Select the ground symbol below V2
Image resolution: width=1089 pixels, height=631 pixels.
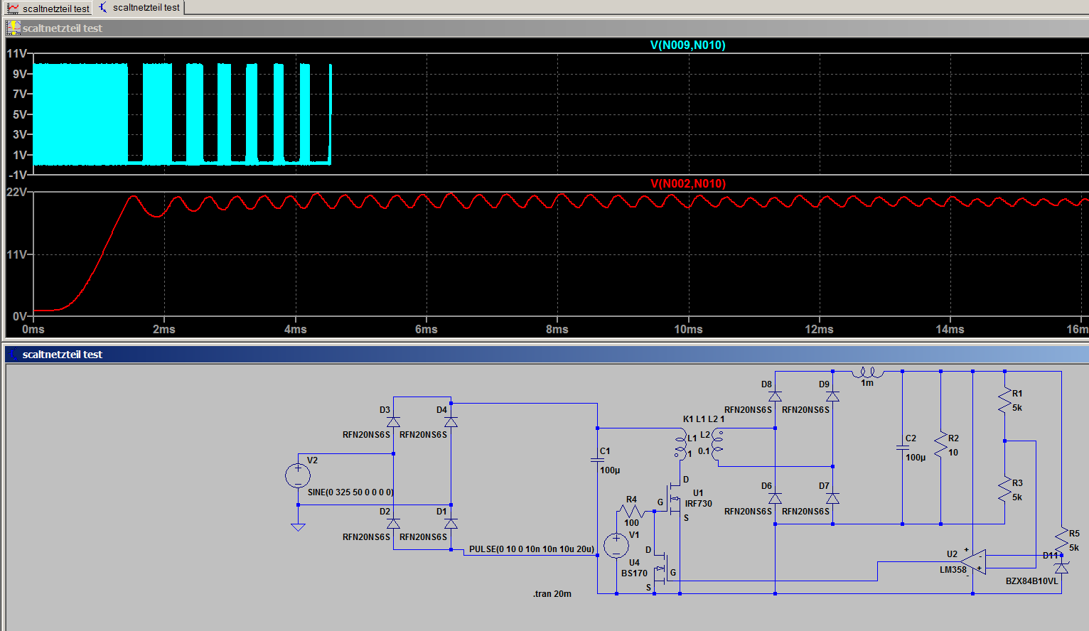coord(298,527)
